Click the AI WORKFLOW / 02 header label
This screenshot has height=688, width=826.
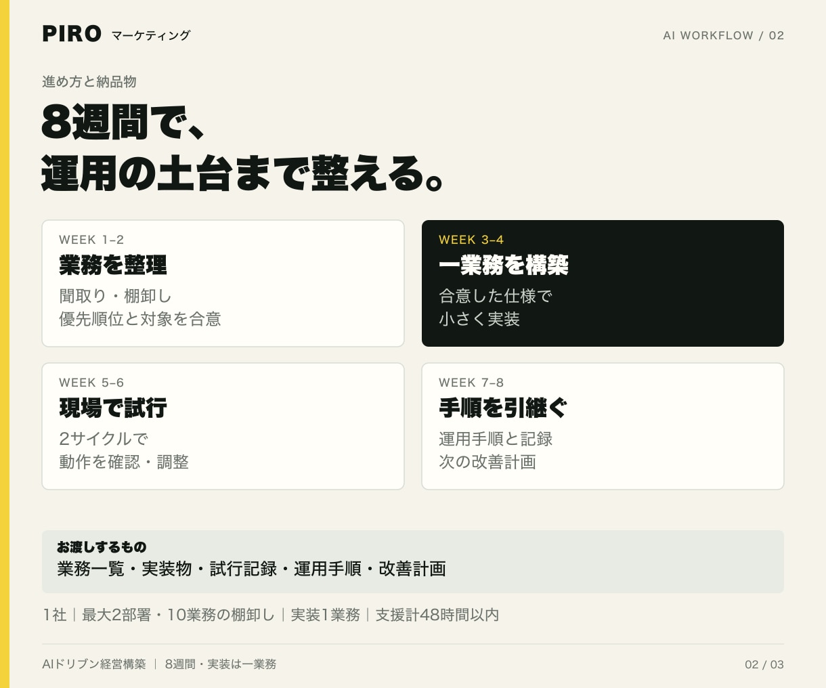tap(723, 35)
